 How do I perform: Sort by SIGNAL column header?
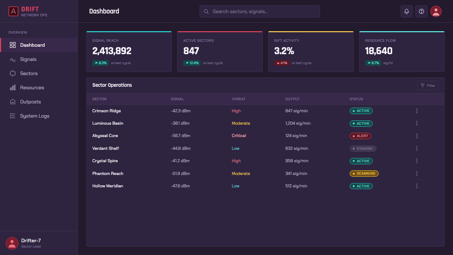click(x=177, y=99)
